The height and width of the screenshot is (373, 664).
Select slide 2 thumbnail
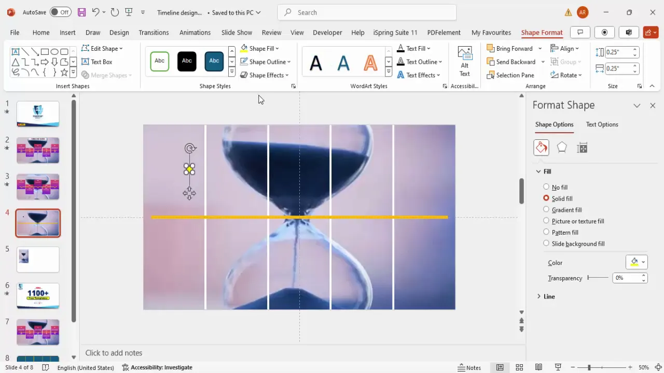tap(38, 150)
